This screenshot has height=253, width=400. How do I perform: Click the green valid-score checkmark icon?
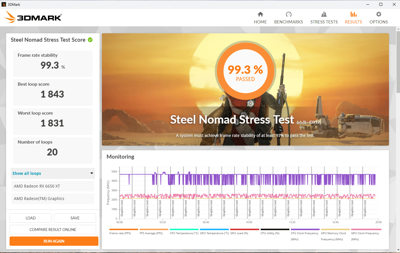click(90, 40)
